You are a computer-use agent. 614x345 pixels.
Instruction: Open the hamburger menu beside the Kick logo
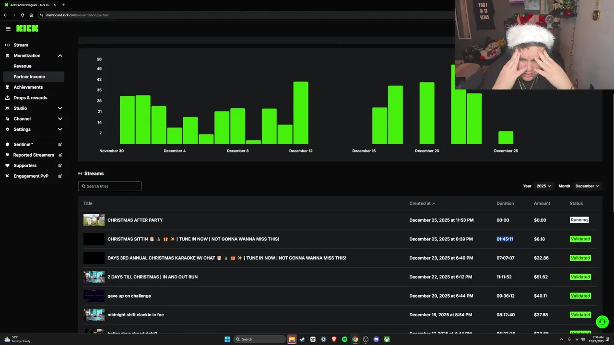point(8,29)
